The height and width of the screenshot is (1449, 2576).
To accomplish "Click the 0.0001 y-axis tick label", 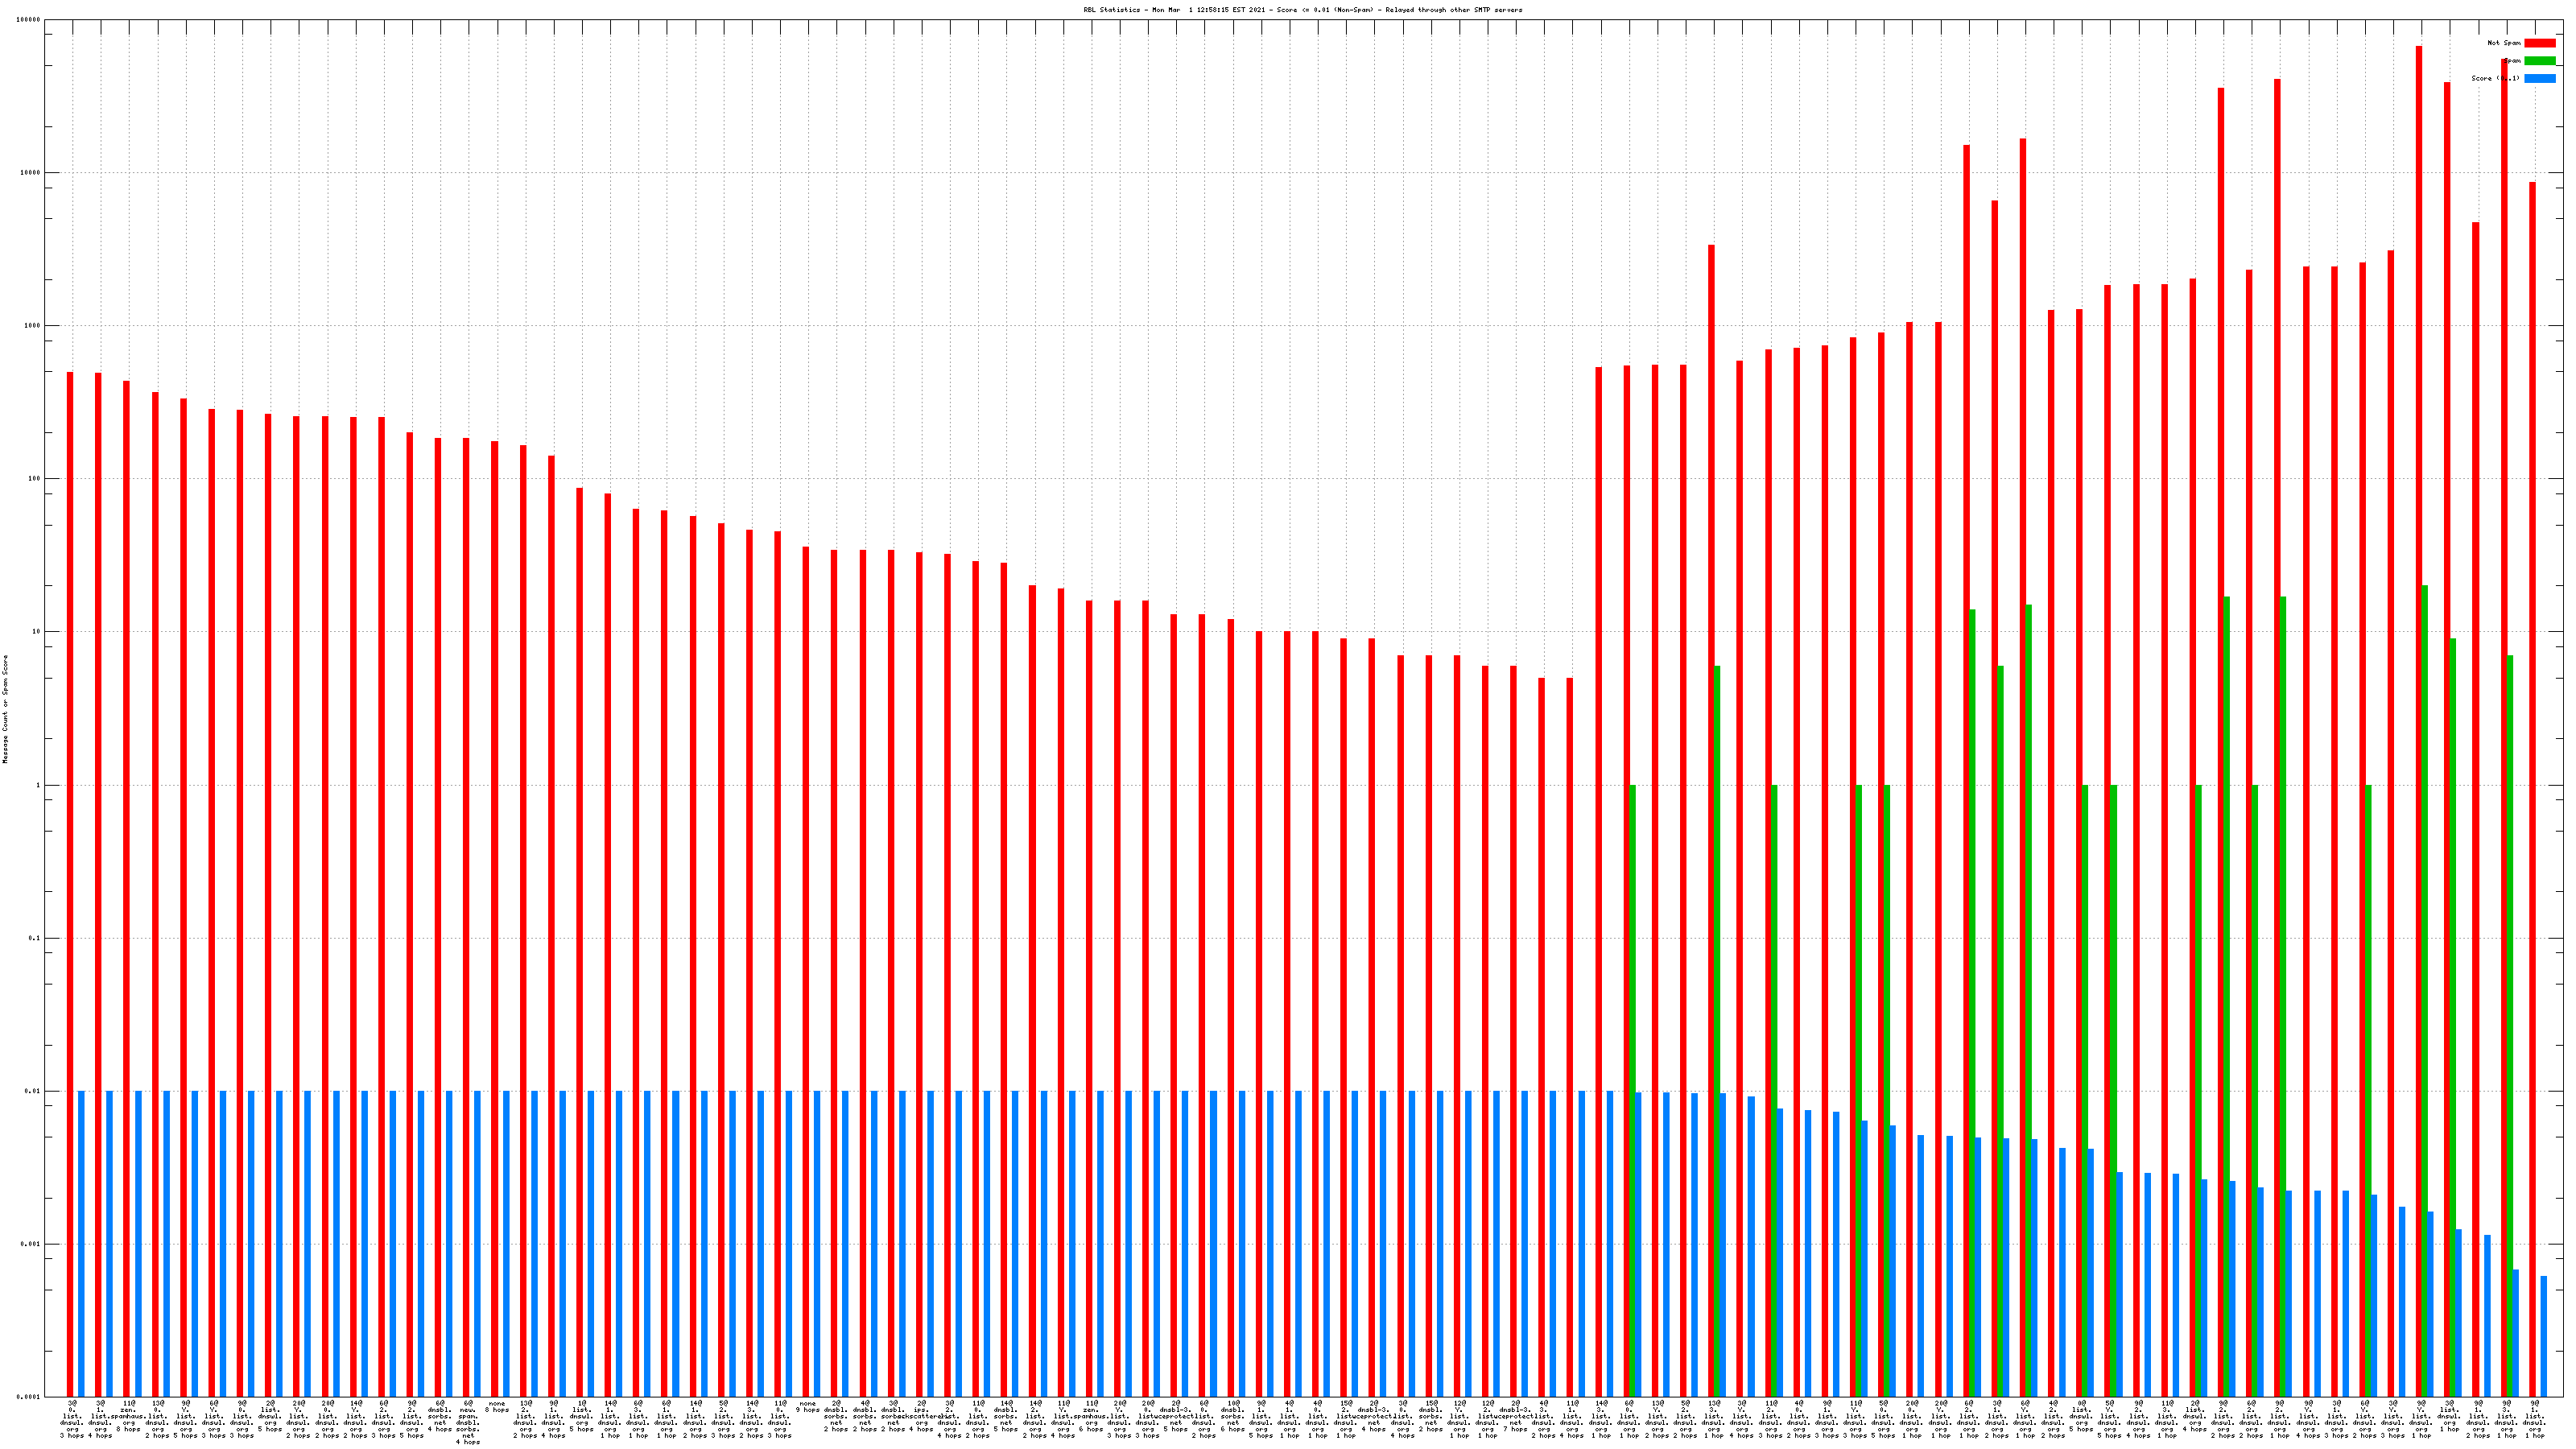I will pos(29,1397).
